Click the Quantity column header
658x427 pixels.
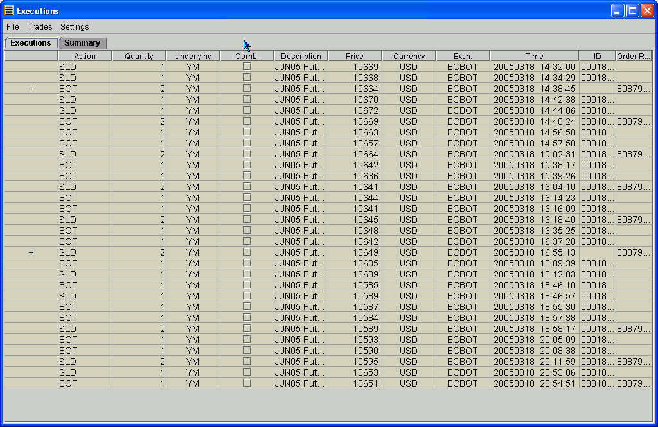(x=139, y=57)
